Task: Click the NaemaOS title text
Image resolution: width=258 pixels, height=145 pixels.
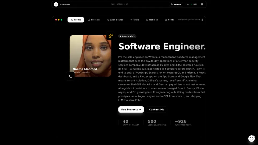Action: coord(65,5)
